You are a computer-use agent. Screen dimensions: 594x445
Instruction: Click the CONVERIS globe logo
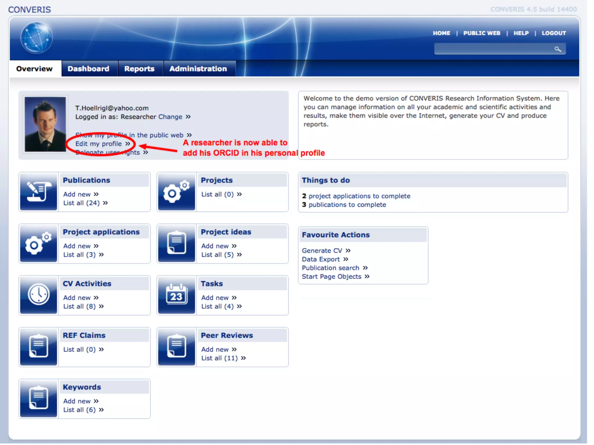tap(37, 38)
